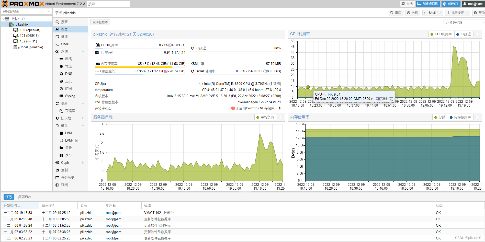Open the ZFS grid item
Screen dimensions: 485x242
coord(70,155)
